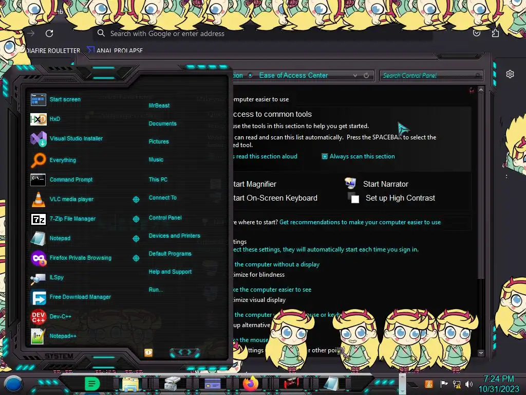Screen dimensions: 526x395
Task: Open 7-Zip File Manager
Action: coord(63,219)
